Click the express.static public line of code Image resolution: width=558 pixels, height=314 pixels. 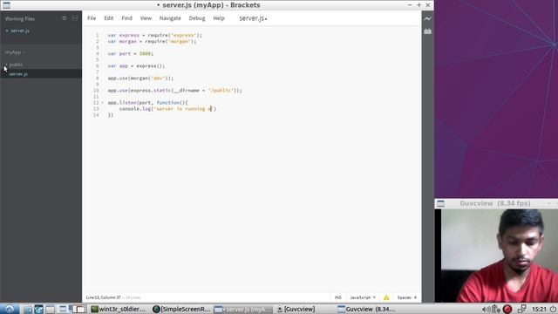[174, 91]
